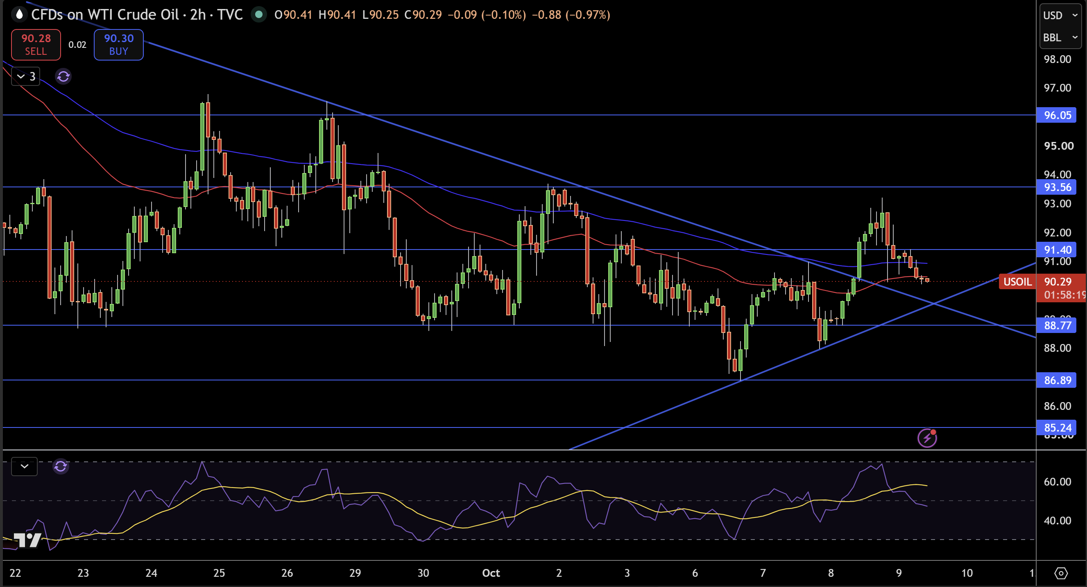Click the refresh icon beside the indicators legend

pos(63,76)
